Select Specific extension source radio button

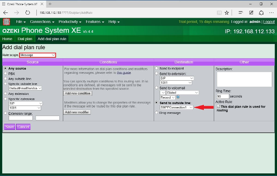click(x=6, y=99)
